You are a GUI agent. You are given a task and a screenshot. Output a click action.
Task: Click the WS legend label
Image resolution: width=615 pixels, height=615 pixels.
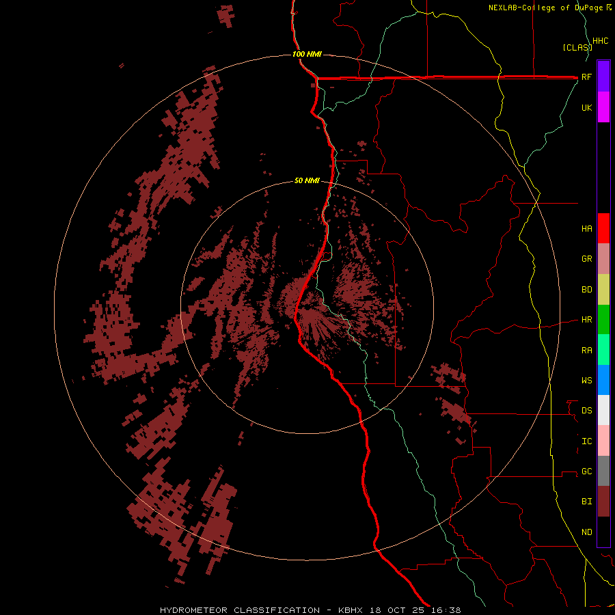point(586,381)
